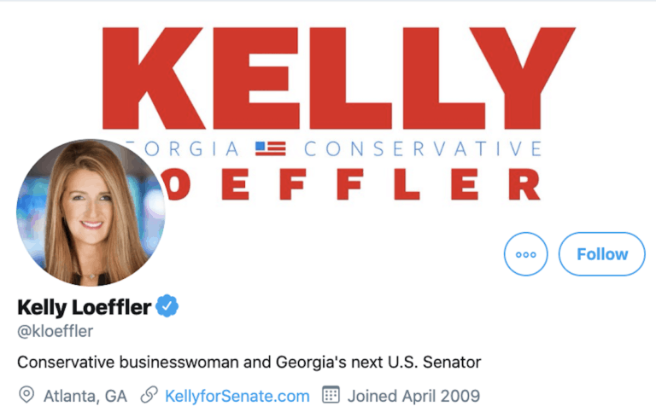Open the KellyforSenate.com link
This screenshot has width=656, height=418.
click(237, 396)
